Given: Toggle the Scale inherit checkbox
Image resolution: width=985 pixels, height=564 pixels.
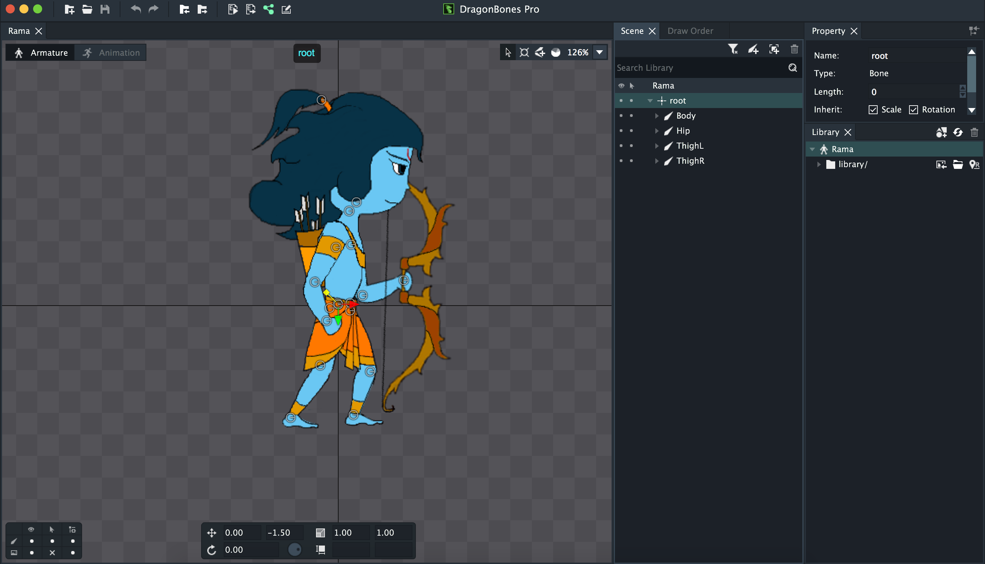Looking at the screenshot, I should (x=873, y=110).
